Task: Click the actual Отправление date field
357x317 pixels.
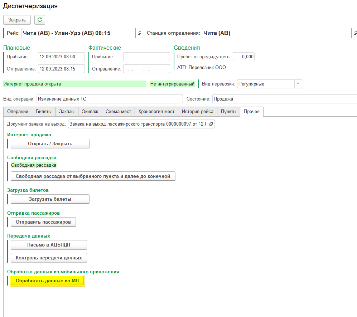Action: tap(146, 69)
